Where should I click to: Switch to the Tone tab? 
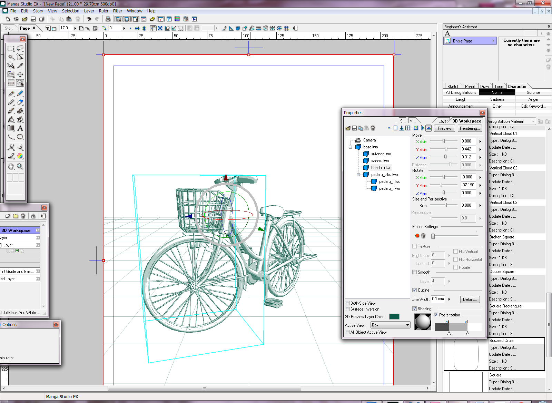pyautogui.click(x=499, y=87)
